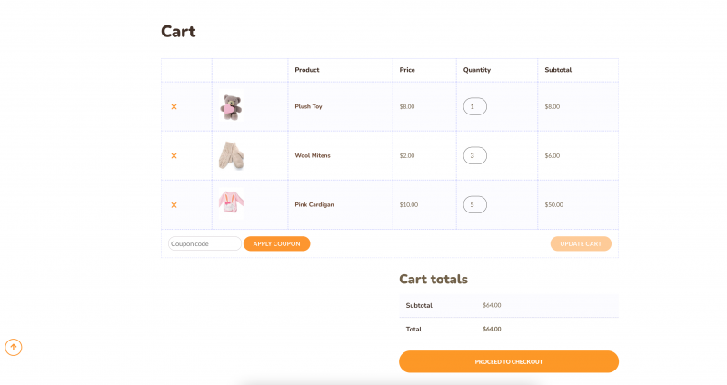Click the Pink Cardigan product link
Image resolution: width=727 pixels, height=385 pixels.
[x=314, y=204]
